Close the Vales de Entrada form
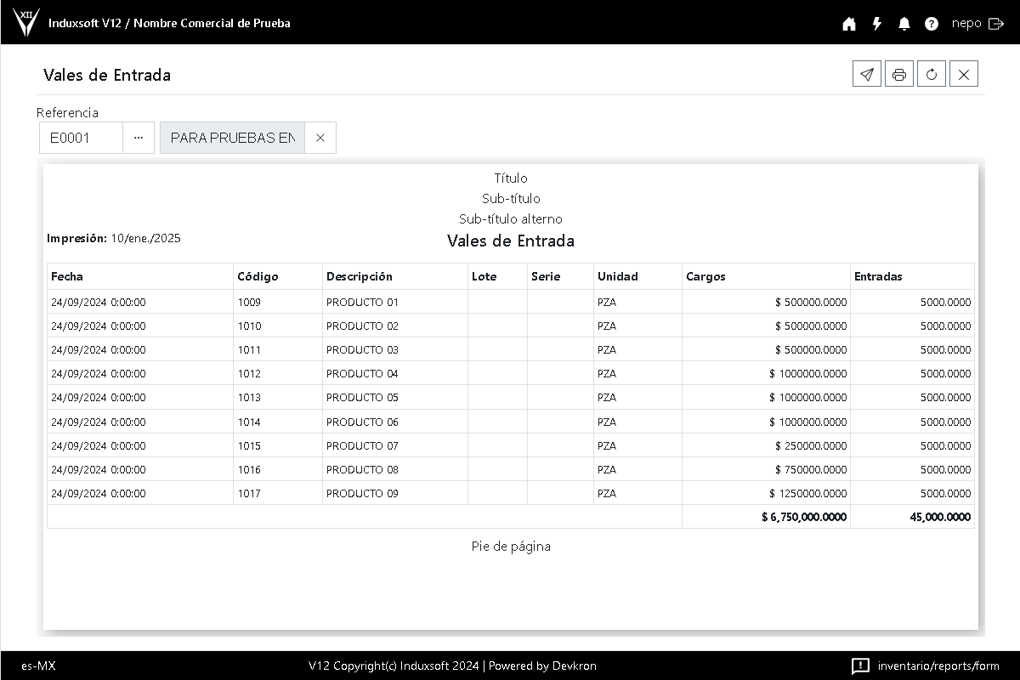 coord(963,75)
